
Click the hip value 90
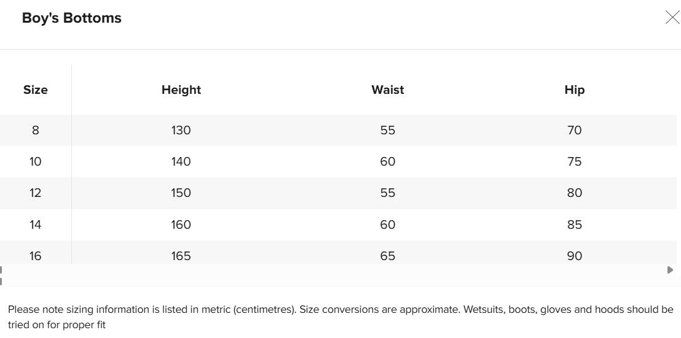point(575,256)
